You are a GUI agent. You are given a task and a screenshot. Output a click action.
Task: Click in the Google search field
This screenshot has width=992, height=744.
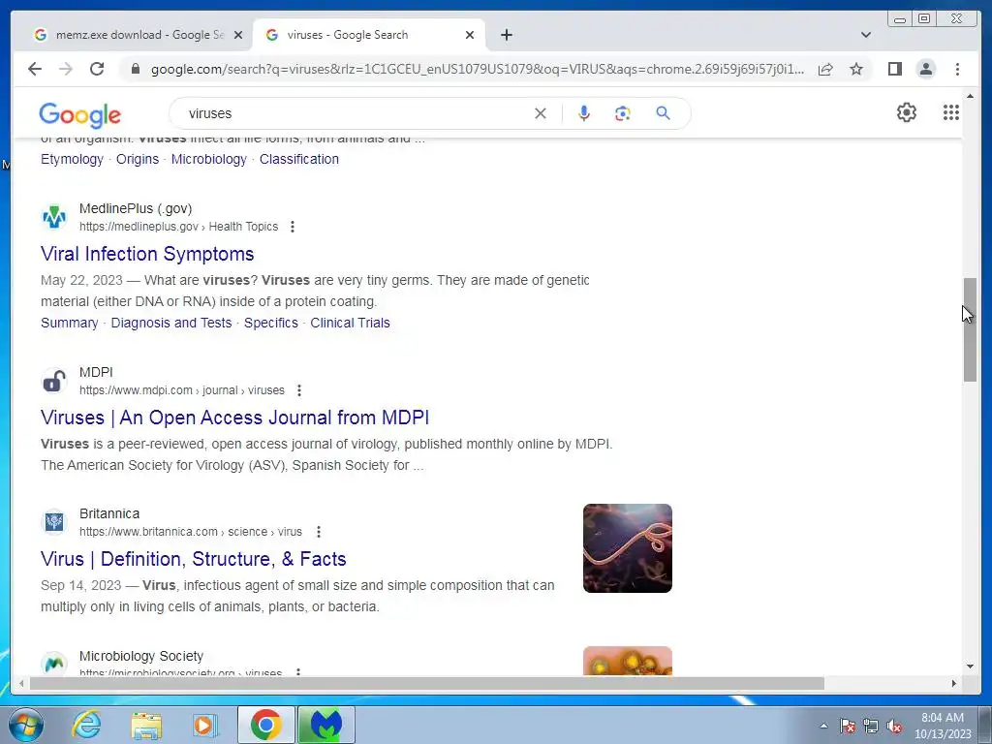pos(357,113)
